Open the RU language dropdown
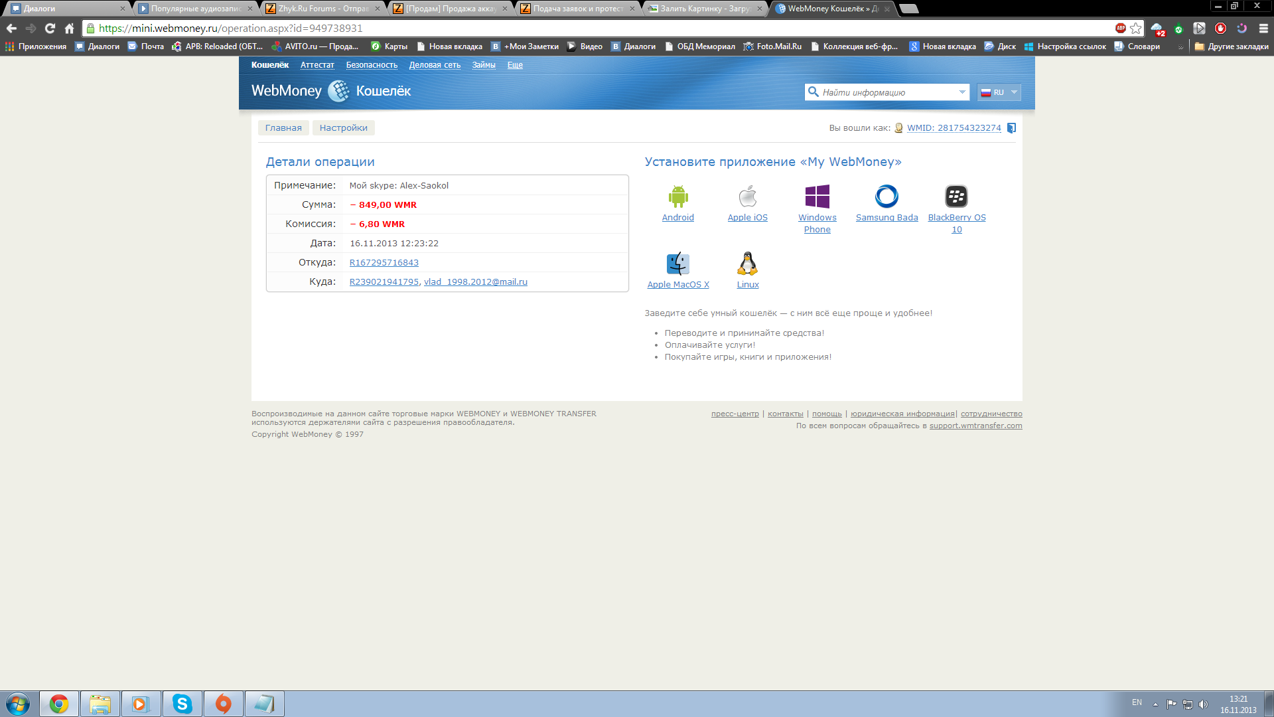The image size is (1274, 717). (999, 92)
